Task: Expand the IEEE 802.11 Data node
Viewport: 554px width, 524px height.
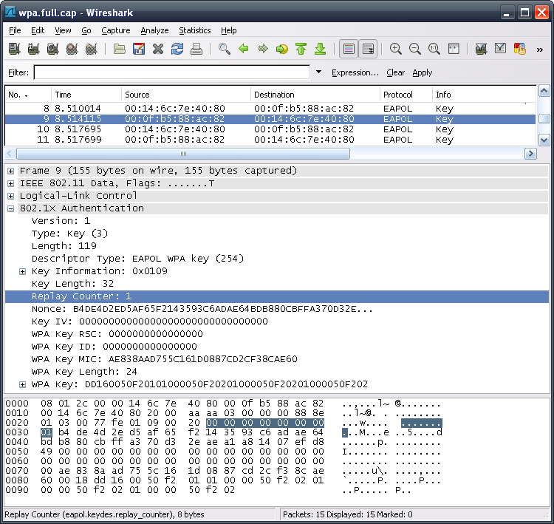Action: pos(11,183)
